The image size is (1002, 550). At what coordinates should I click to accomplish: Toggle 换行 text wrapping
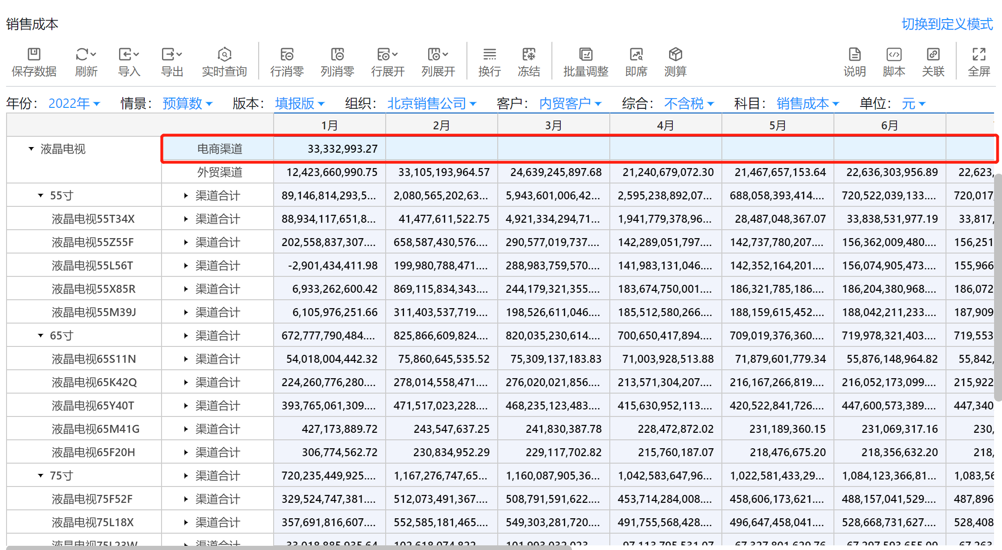click(x=489, y=55)
